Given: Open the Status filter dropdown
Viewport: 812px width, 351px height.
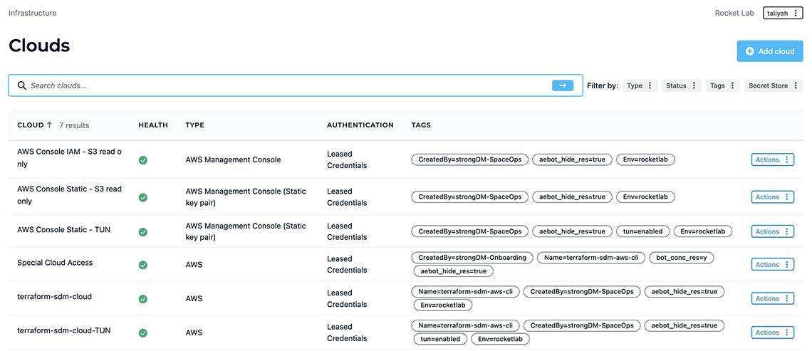Looking at the screenshot, I should click(x=682, y=86).
